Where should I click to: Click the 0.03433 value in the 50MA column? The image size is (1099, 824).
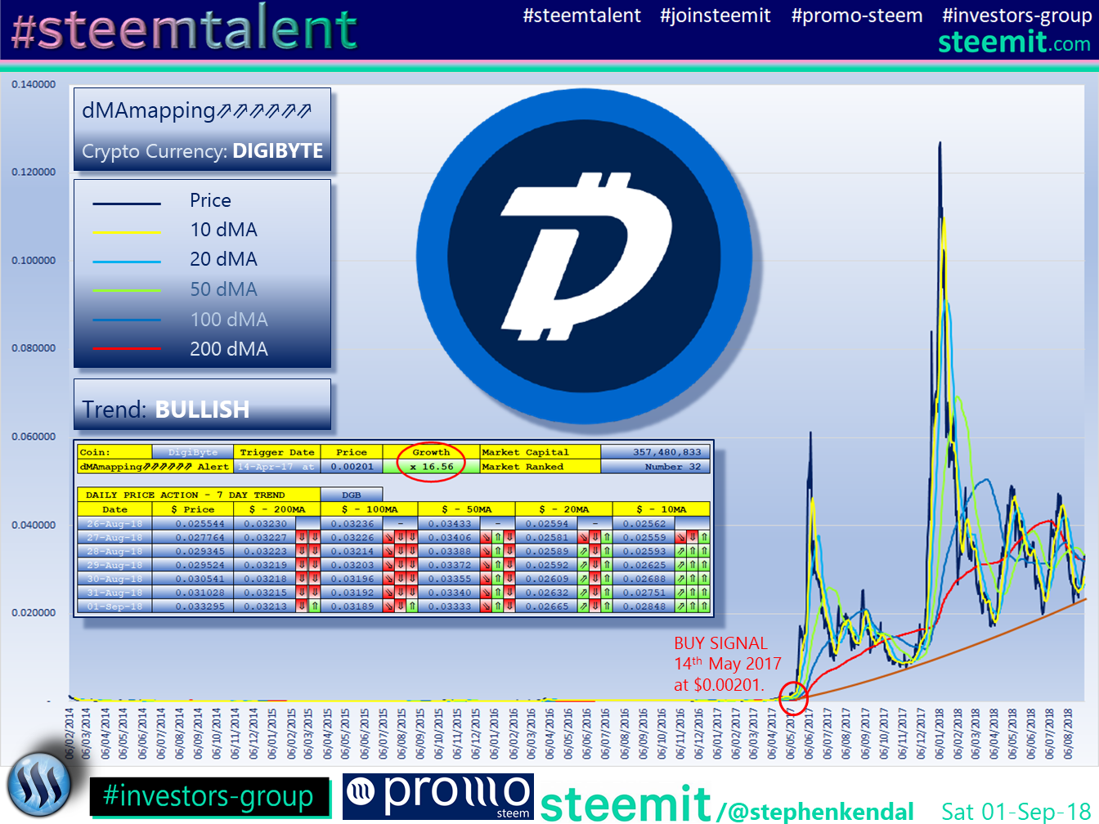pyautogui.click(x=449, y=523)
